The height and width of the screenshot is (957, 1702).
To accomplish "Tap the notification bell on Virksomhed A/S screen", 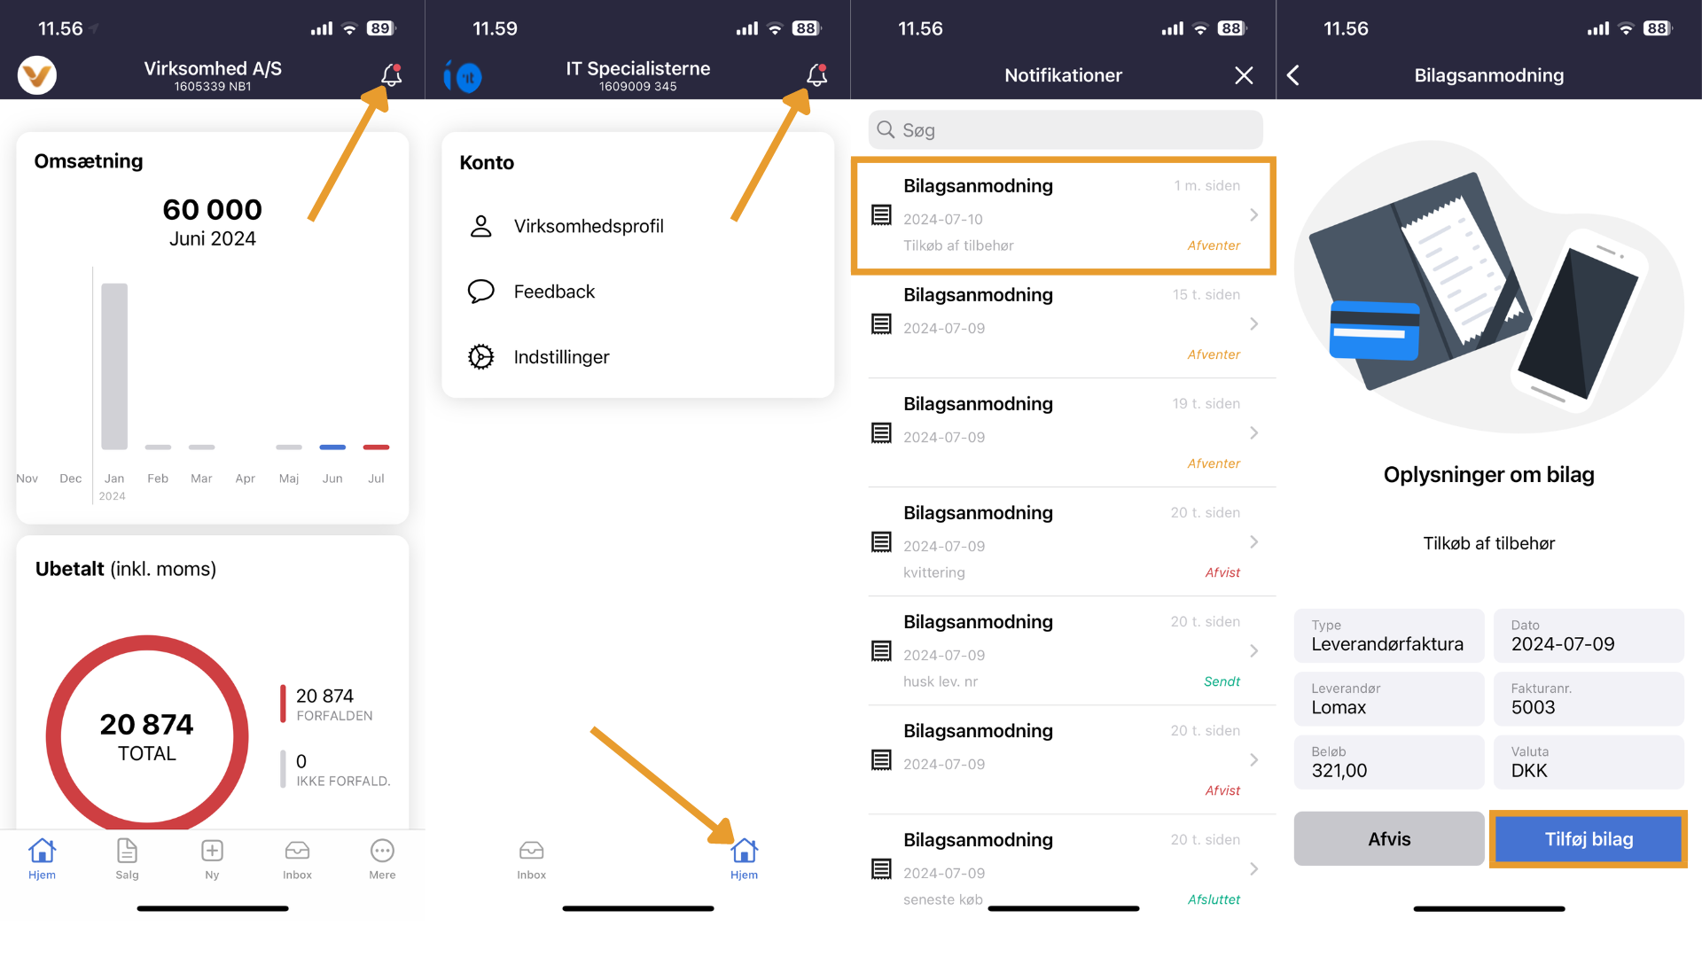I will [x=391, y=75].
